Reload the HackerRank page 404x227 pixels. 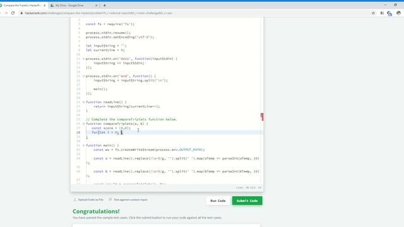pyautogui.click(x=13, y=13)
